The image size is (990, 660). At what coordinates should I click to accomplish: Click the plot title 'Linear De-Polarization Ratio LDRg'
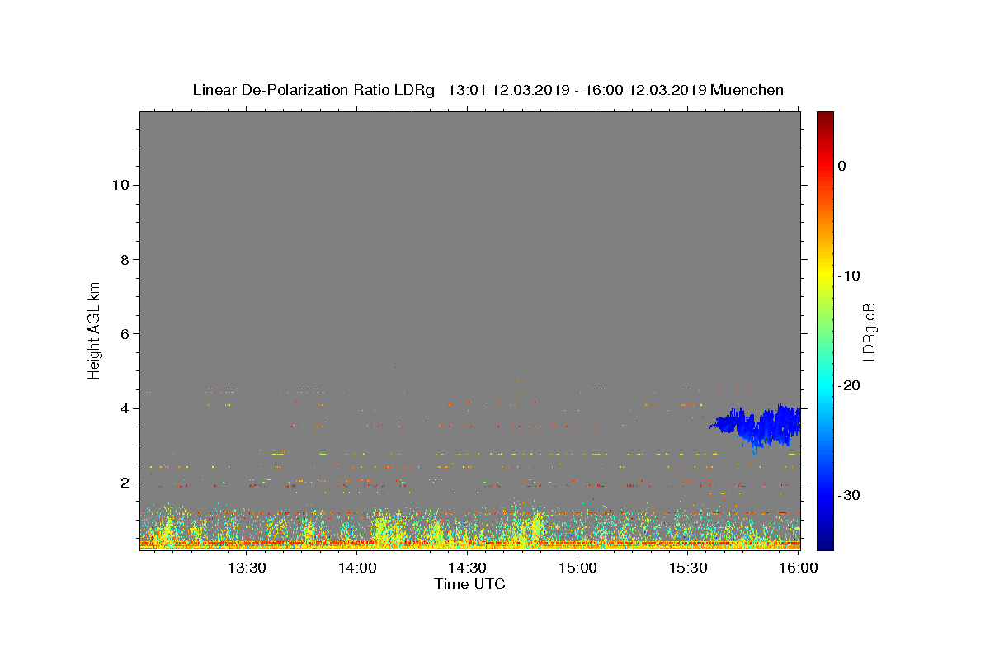point(313,90)
